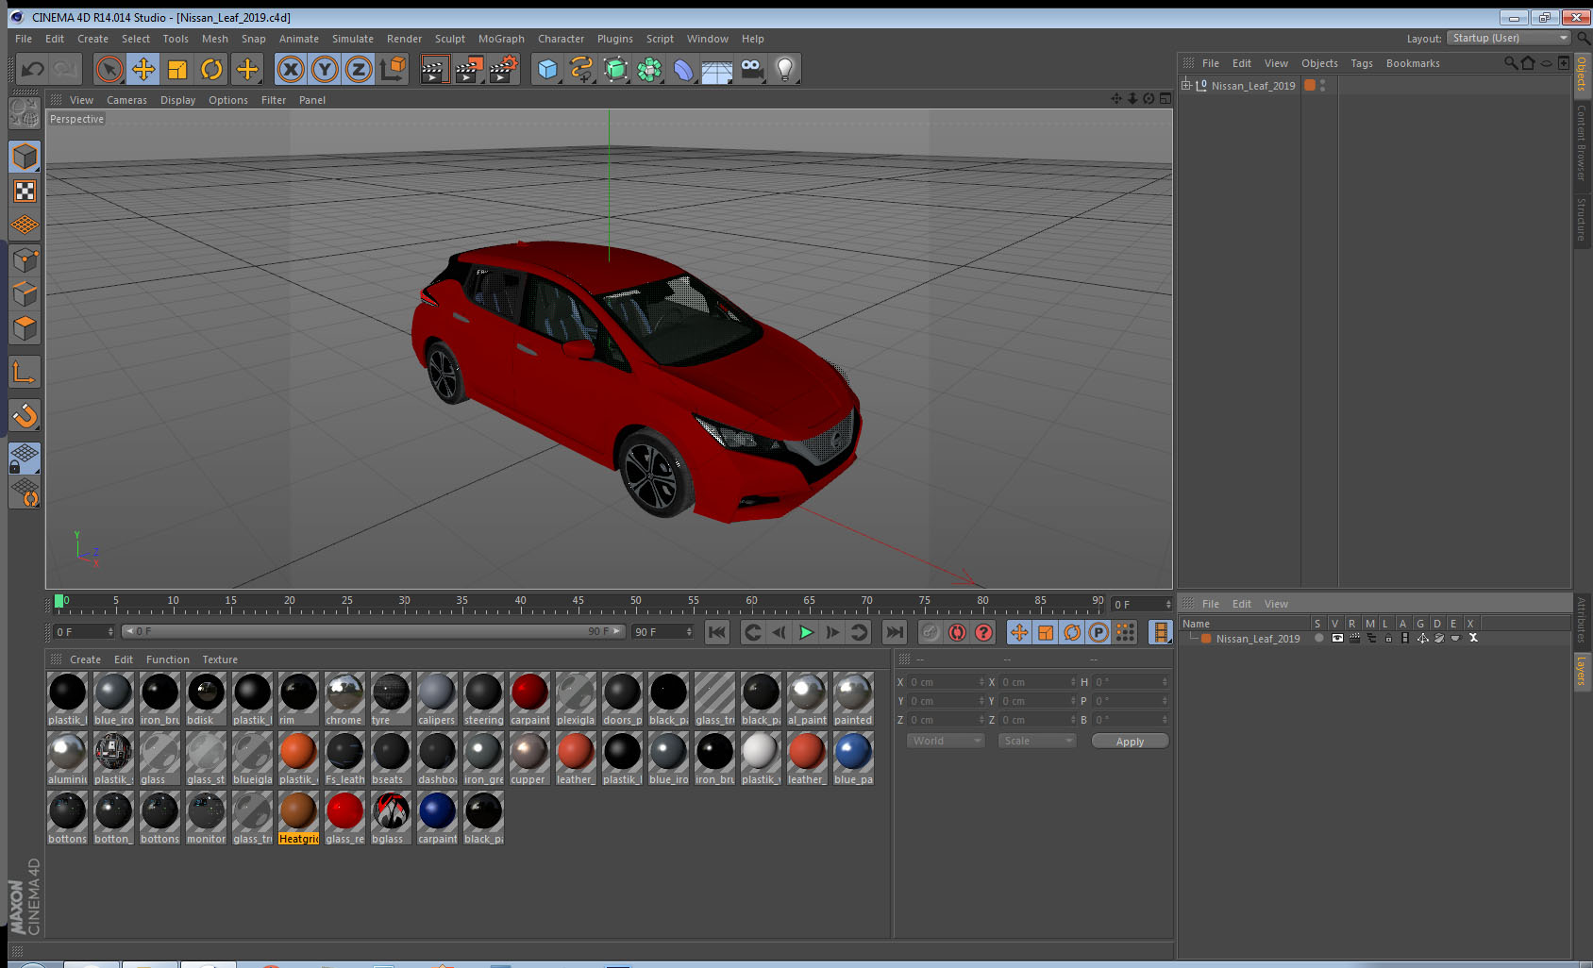Screen dimensions: 1593x968
Task: Switch coordinate system icon
Action: coord(394,69)
